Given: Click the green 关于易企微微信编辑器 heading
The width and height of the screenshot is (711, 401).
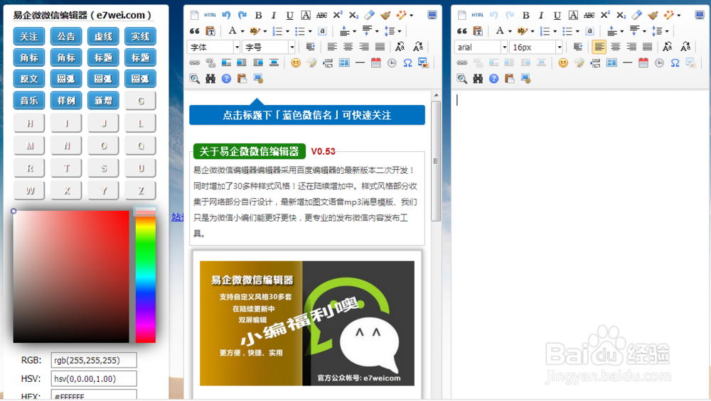Looking at the screenshot, I should [x=250, y=151].
